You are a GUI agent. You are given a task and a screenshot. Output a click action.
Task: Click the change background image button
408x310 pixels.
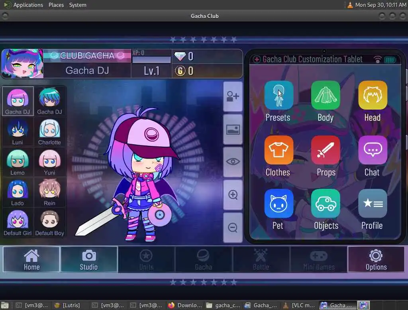click(x=233, y=129)
